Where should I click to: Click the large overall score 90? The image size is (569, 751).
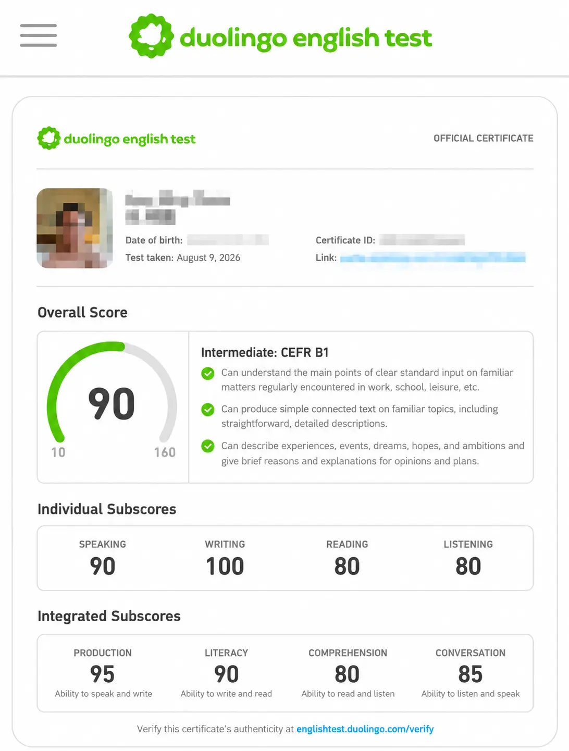112,404
